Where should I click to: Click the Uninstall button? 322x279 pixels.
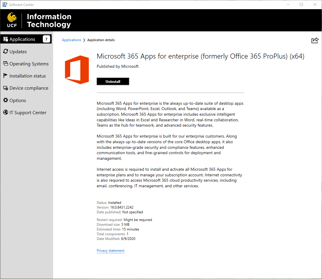click(113, 82)
